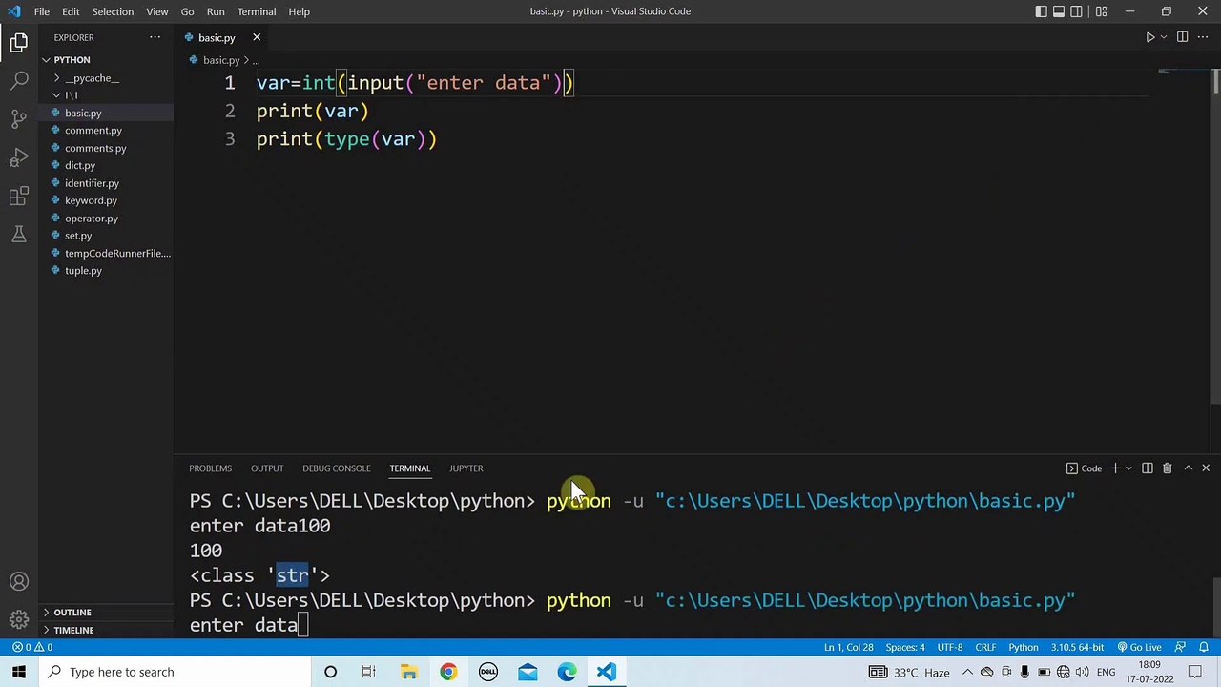1221x687 pixels.
Task: Split the editor right
Action: [1182, 37]
